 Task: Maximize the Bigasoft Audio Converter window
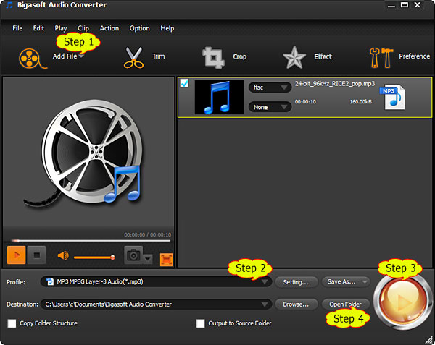[x=405, y=5]
